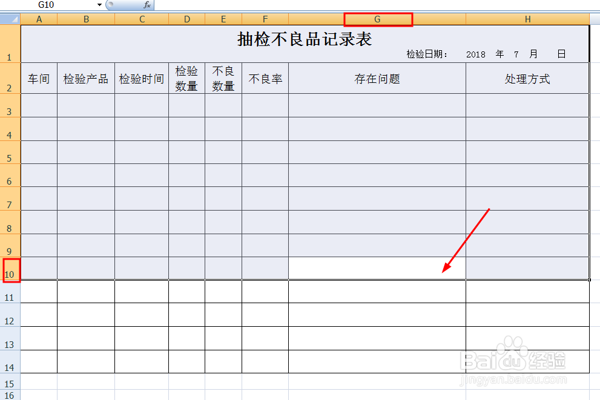
Task: Click the 检验产品 header cell
Action: (85, 78)
